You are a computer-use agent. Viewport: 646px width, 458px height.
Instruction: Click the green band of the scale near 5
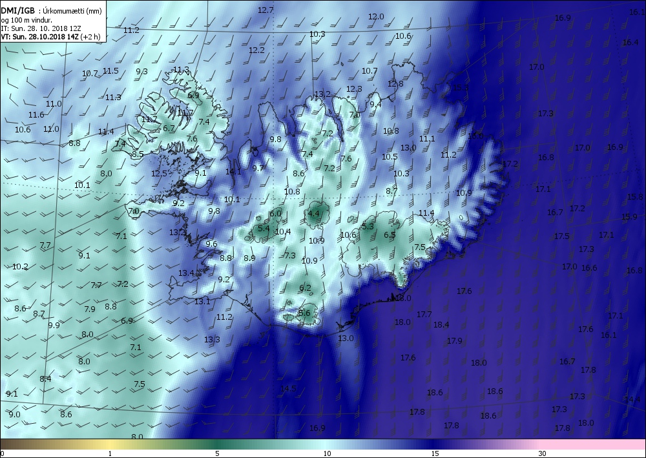point(218,444)
